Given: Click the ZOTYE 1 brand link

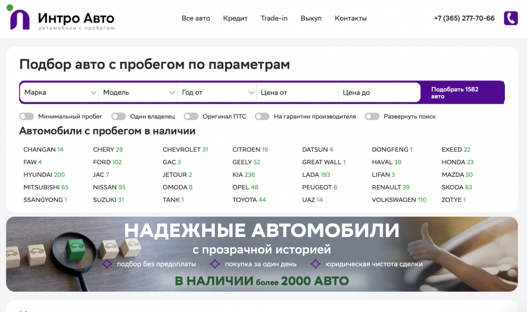Looking at the screenshot, I should tap(453, 199).
